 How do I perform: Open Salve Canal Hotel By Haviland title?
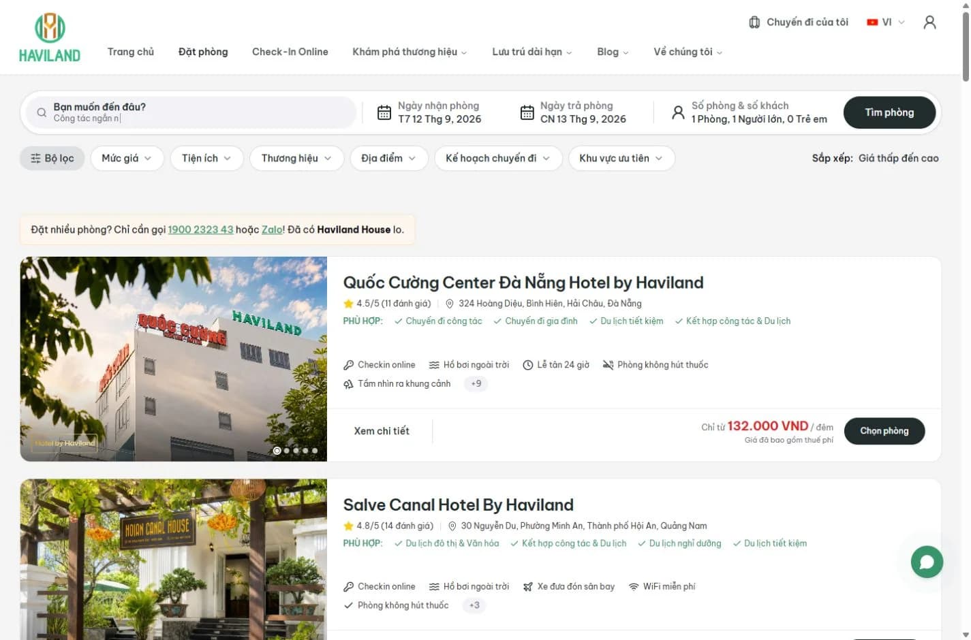458,505
